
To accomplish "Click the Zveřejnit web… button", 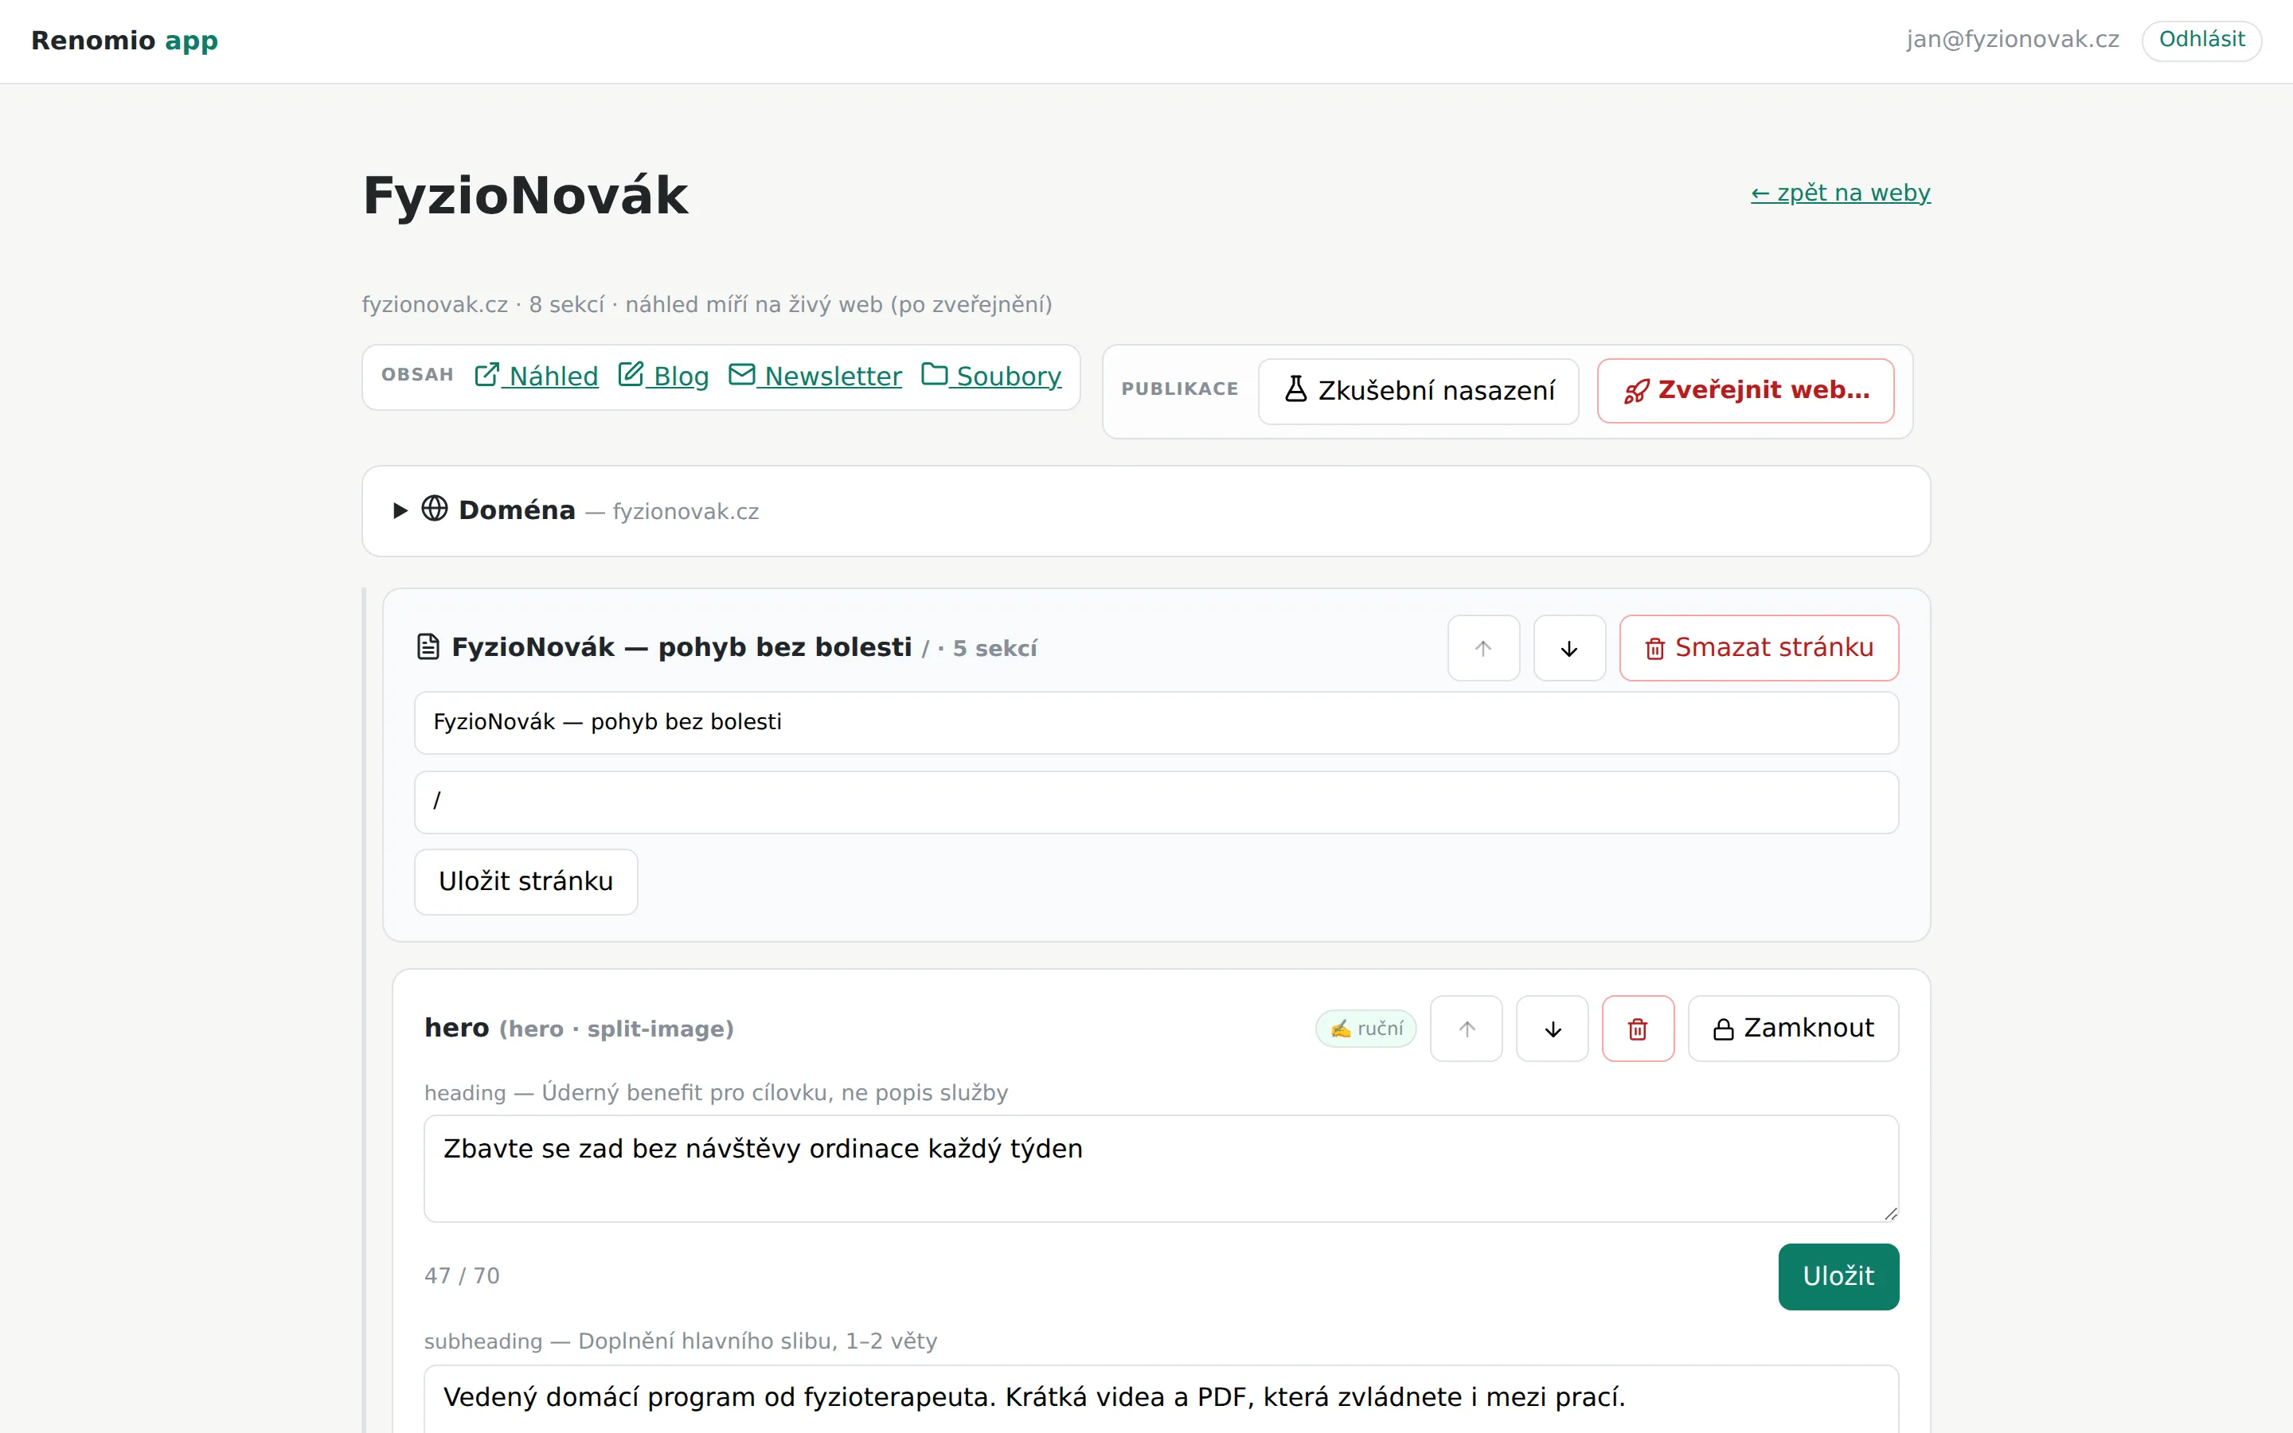I will tap(1745, 390).
